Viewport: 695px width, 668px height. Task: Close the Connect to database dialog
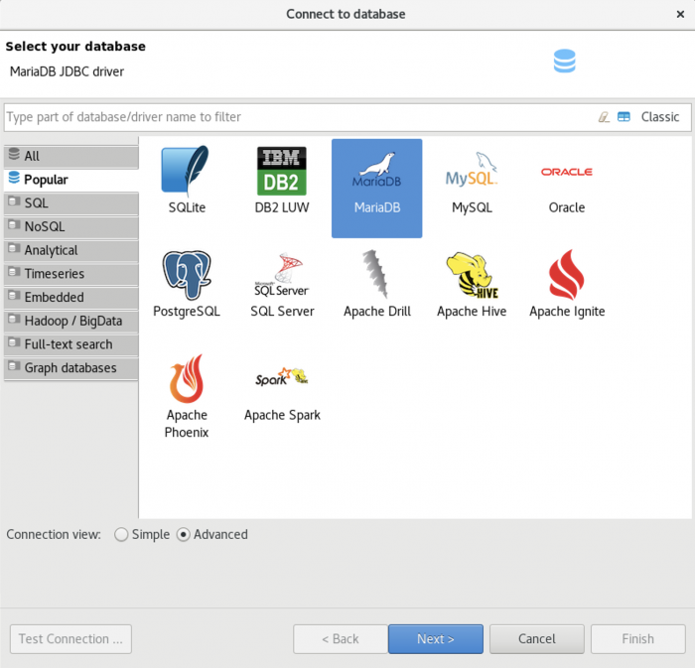(680, 14)
